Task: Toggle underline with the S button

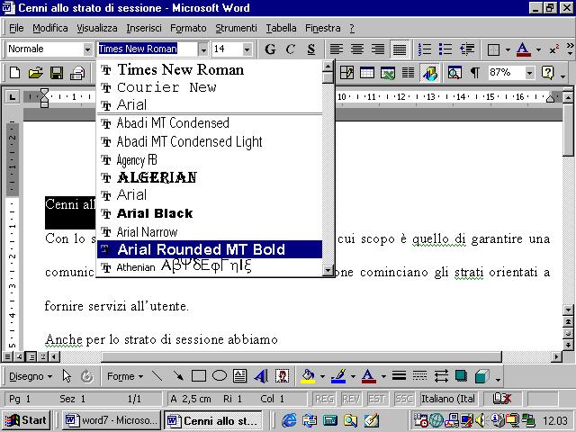Action: point(311,49)
